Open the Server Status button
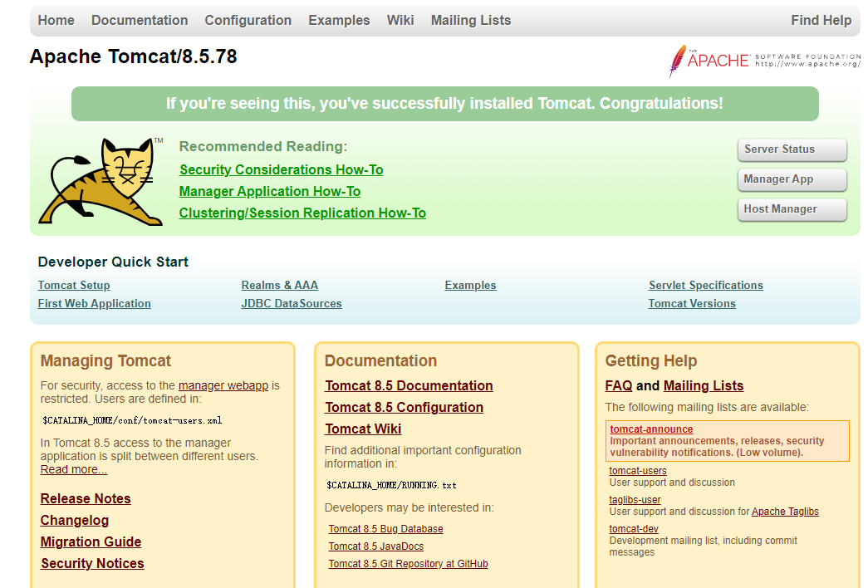The height and width of the screenshot is (588, 868). pyautogui.click(x=792, y=149)
